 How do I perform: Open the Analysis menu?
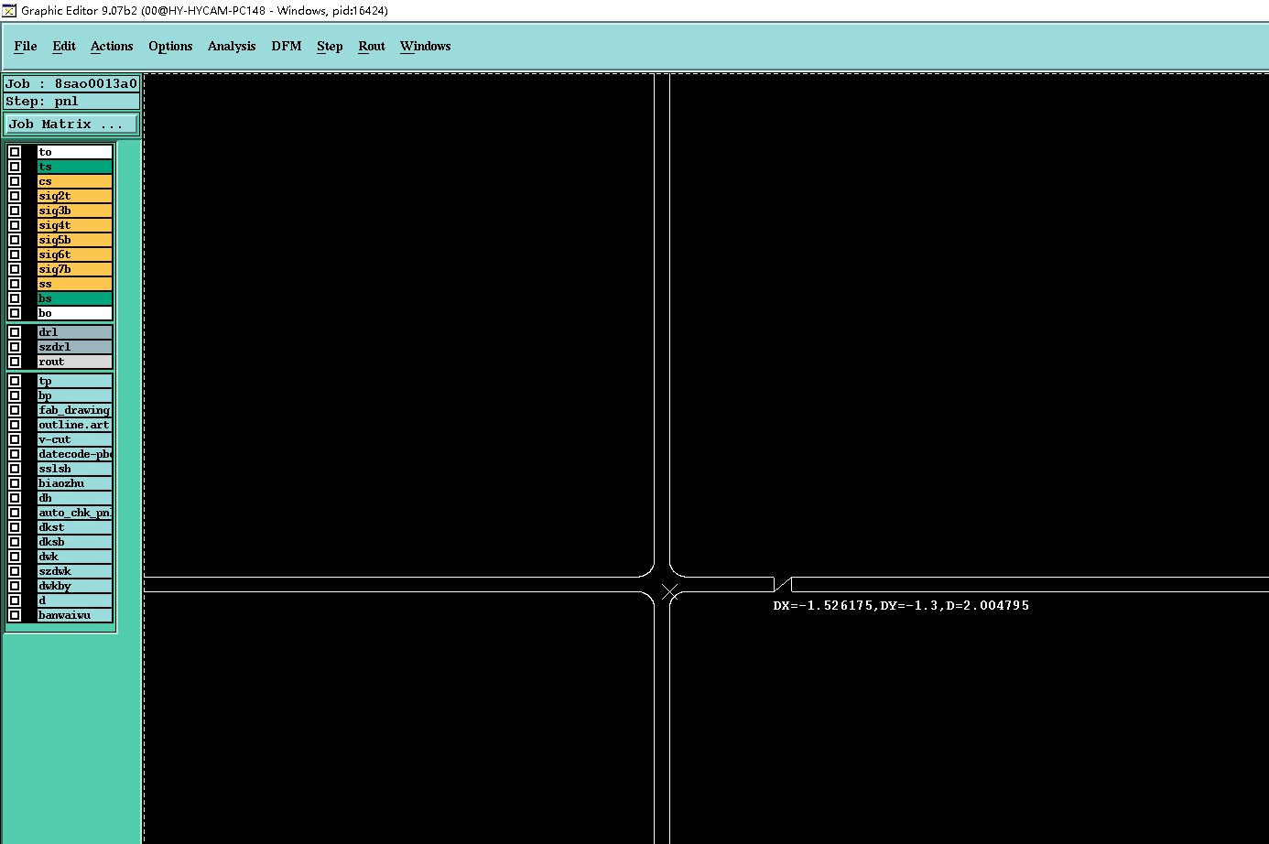click(232, 46)
